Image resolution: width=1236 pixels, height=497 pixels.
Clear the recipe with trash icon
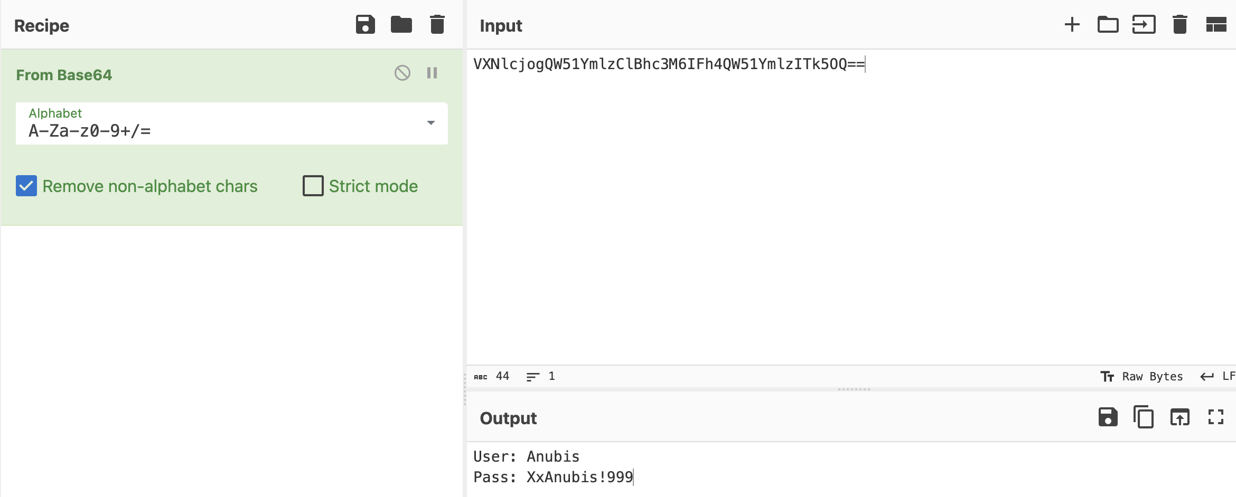click(x=437, y=25)
